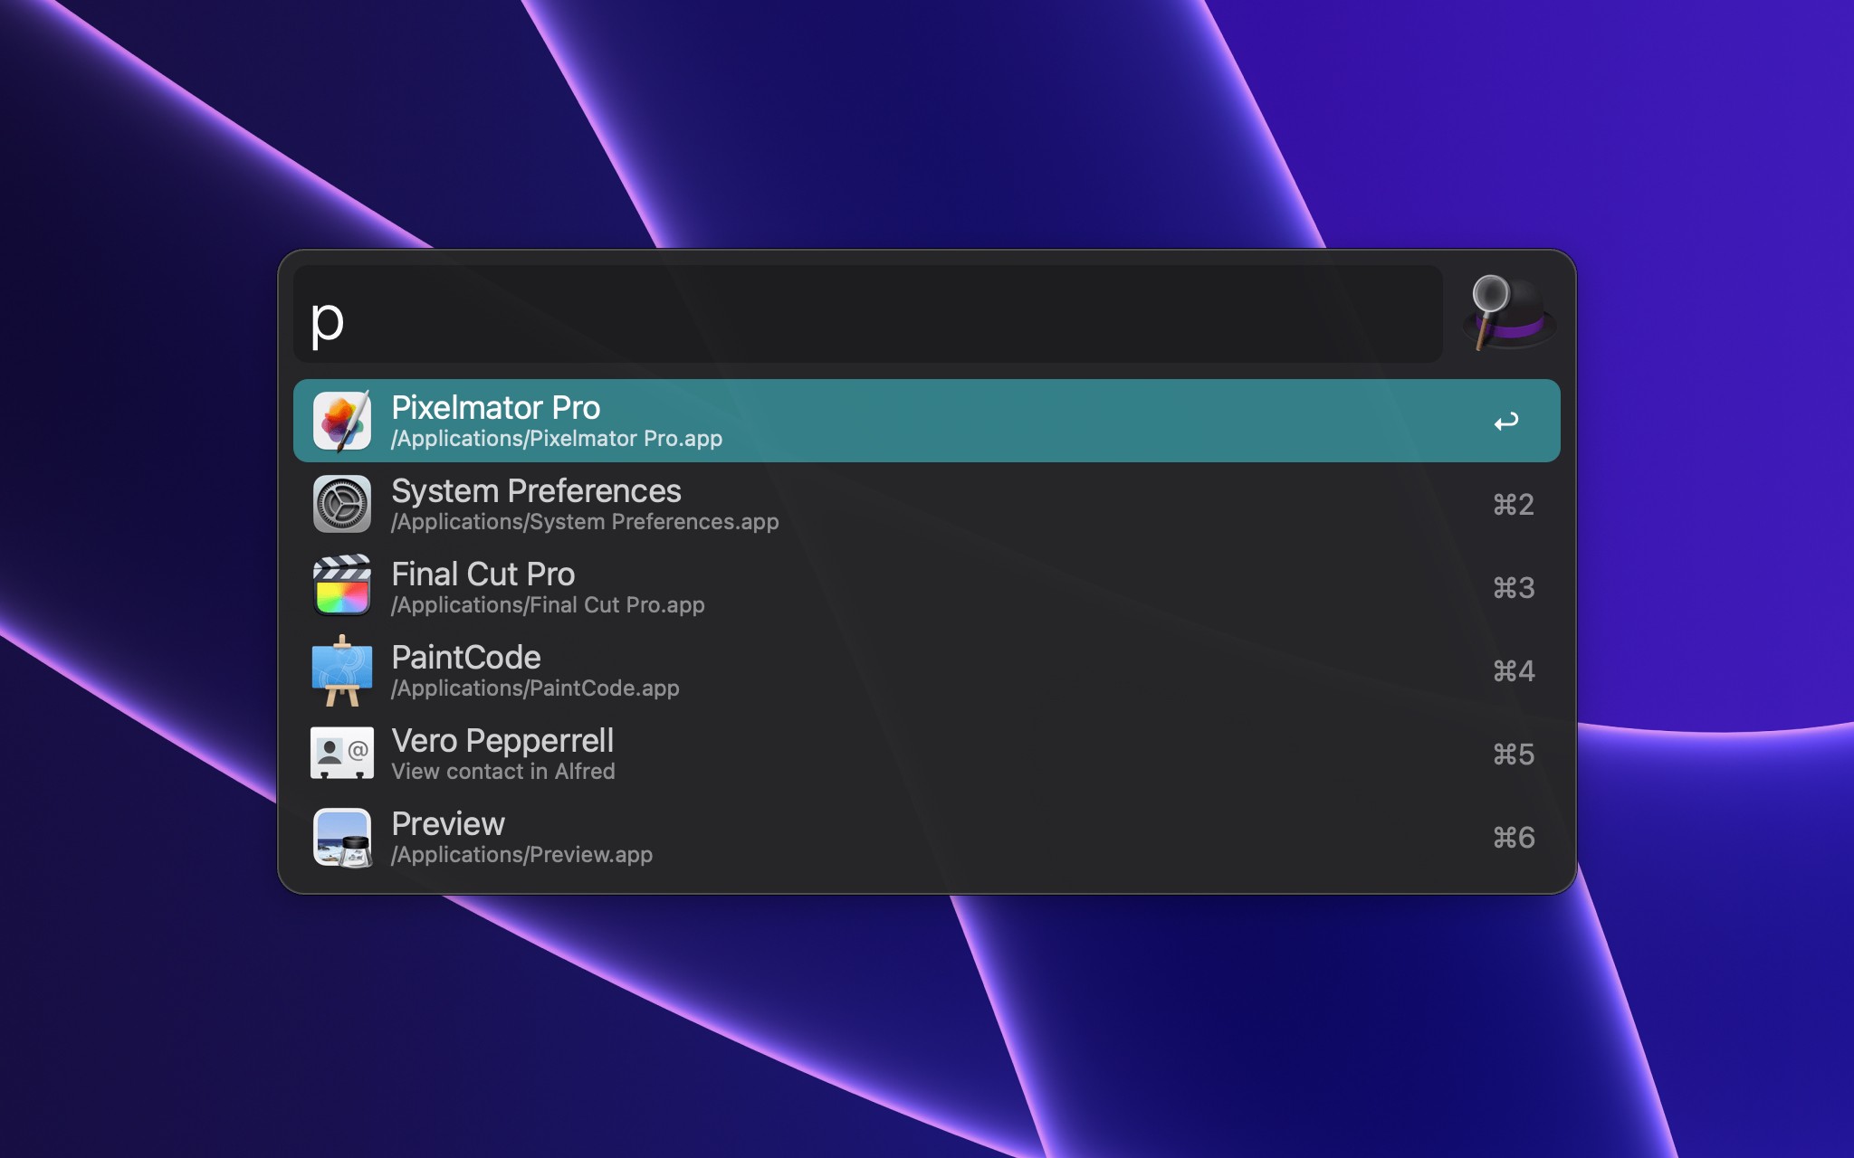Click the Preview app icon
Viewport: 1854px width, 1158px height.
click(x=342, y=837)
